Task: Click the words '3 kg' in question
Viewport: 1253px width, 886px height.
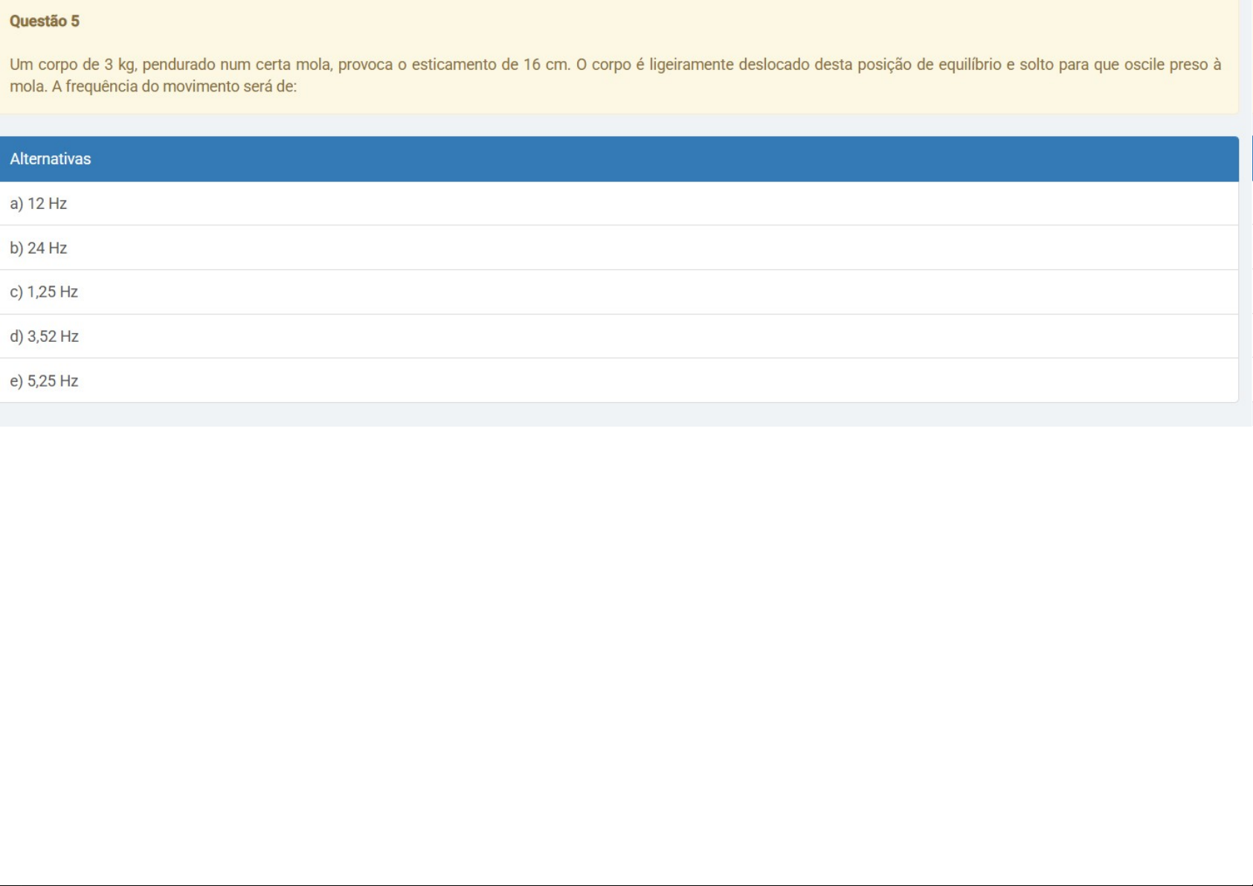Action: [x=120, y=65]
